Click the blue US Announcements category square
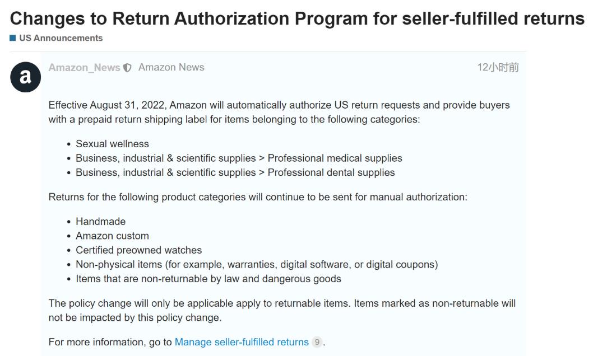 pyautogui.click(x=13, y=38)
